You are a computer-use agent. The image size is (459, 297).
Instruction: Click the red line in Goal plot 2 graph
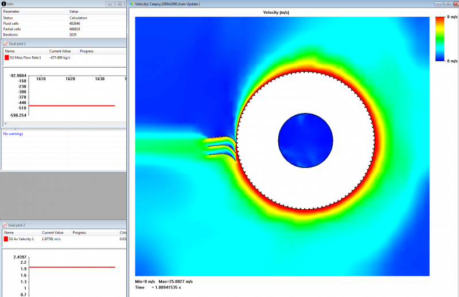point(72,267)
